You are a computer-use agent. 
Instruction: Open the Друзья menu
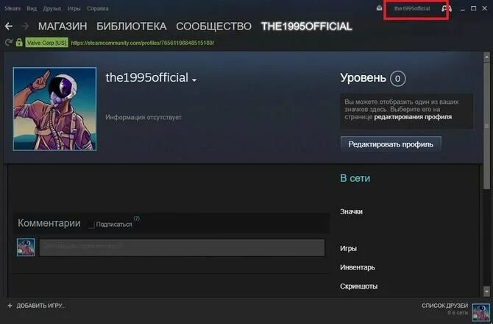coord(52,9)
